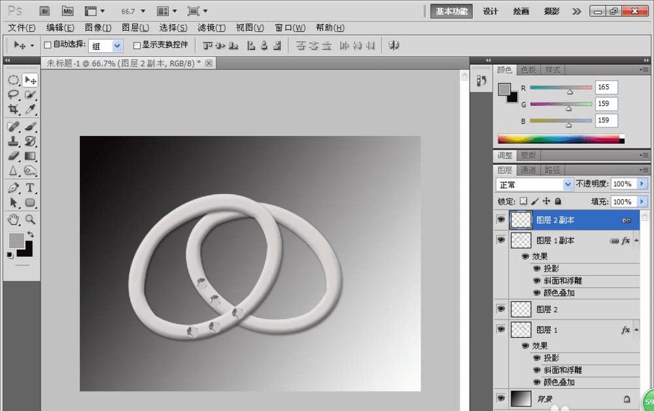Select the Zoom magnifier tool

[x=30, y=218]
